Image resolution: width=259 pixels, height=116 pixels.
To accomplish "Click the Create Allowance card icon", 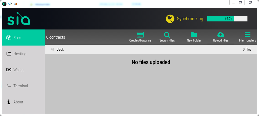I will point(140,35).
